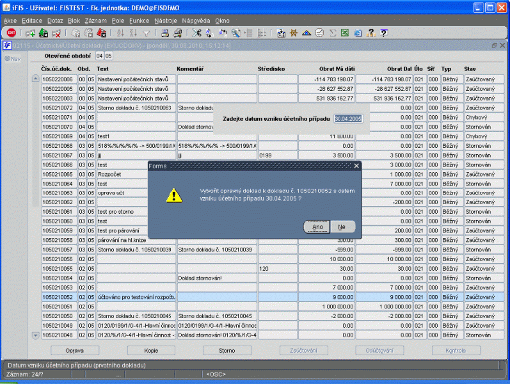Decline the dialog with the Ne button
Viewport: 510px width, 384px height.
[x=342, y=227]
